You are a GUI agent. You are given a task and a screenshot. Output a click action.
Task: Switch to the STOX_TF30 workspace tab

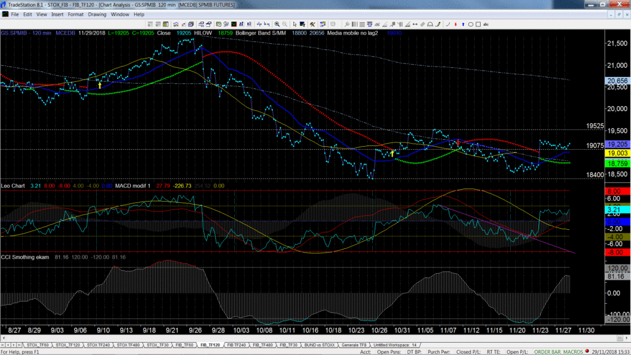click(x=157, y=345)
